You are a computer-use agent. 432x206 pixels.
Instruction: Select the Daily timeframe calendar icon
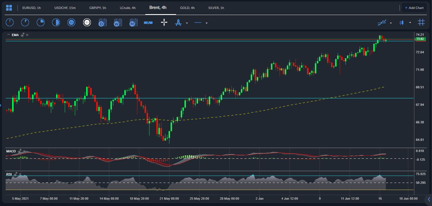[102, 22]
